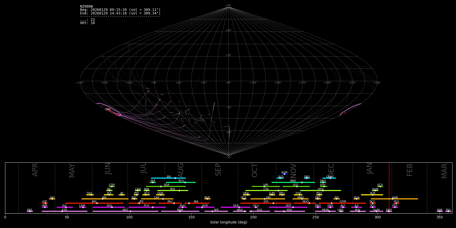Image resolution: width=456 pixels, height=228 pixels.
Task: Click the green AND activity bar
Action: tap(293, 182)
